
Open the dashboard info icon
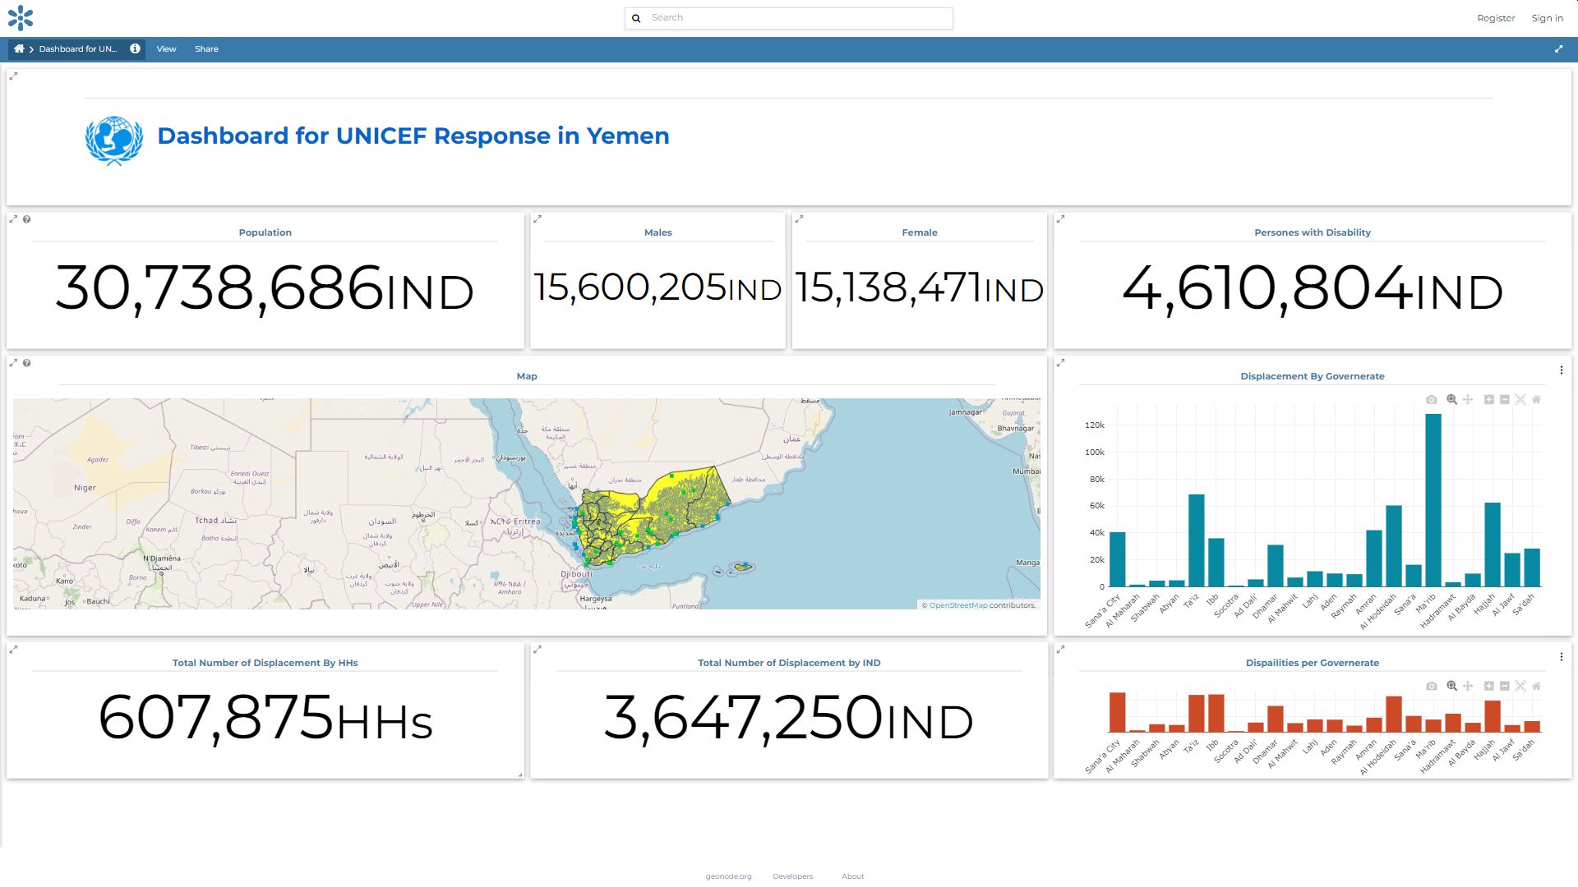tap(135, 49)
